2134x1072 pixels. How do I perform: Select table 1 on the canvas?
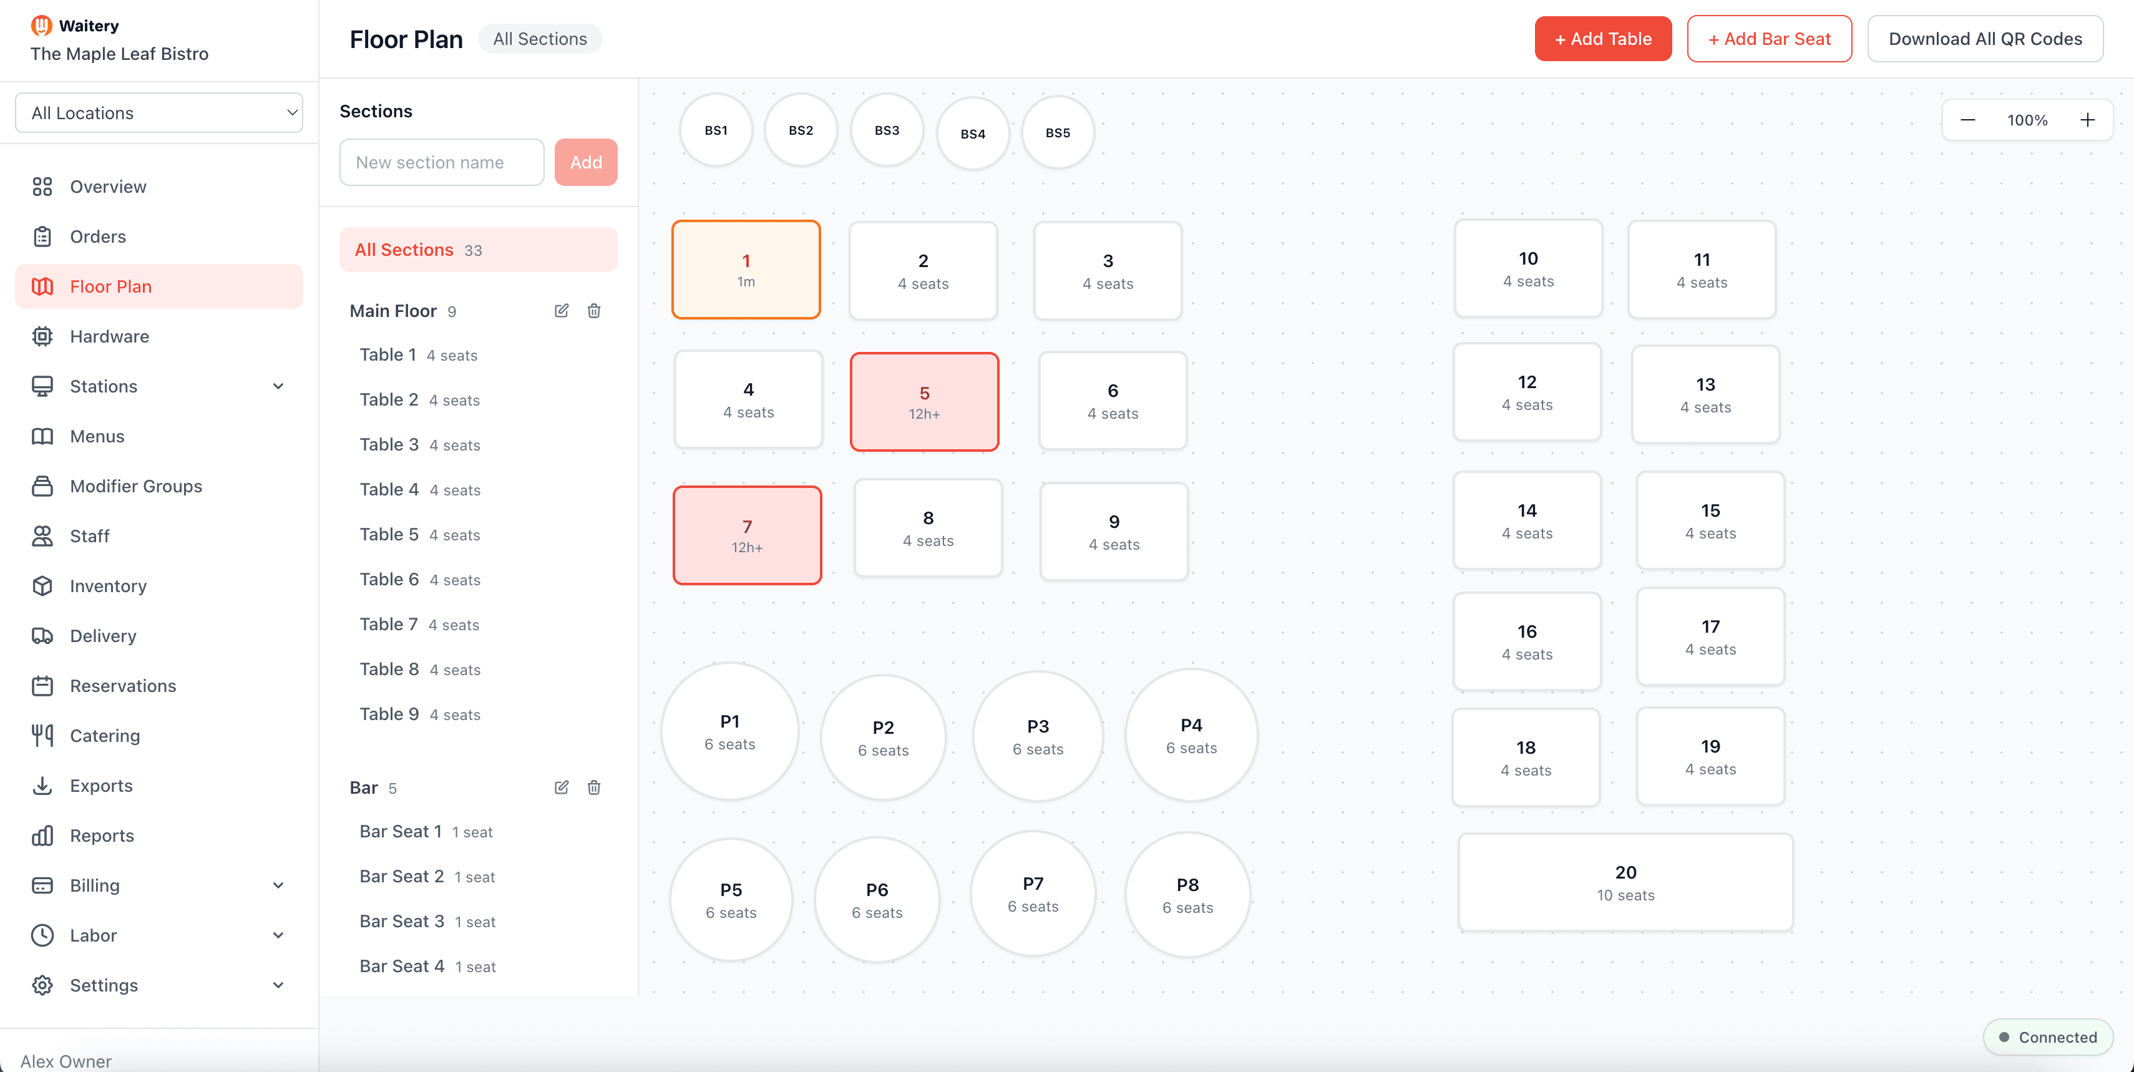coord(746,269)
